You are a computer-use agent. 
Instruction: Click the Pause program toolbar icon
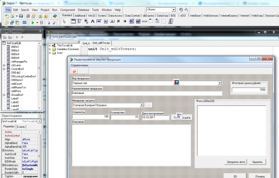pyautogui.click(x=41, y=23)
